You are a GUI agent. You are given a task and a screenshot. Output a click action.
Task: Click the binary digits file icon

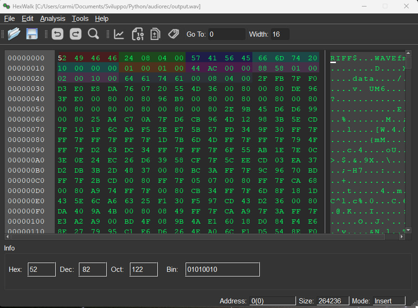click(x=138, y=34)
